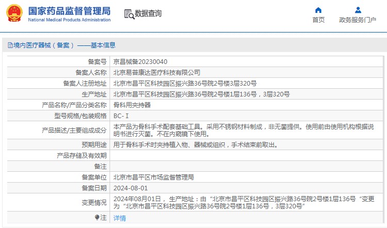Select the heading 境内医疗器械（备案）——基本信息
Screen dimensions: 387x228
tap(65, 45)
